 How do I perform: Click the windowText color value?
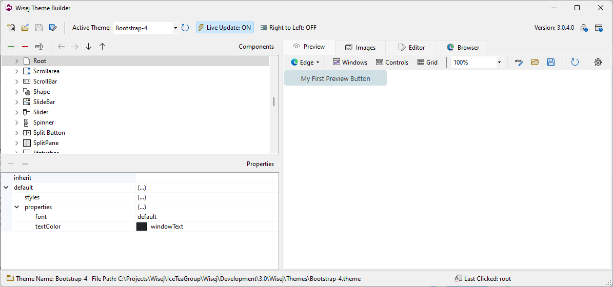[167, 227]
